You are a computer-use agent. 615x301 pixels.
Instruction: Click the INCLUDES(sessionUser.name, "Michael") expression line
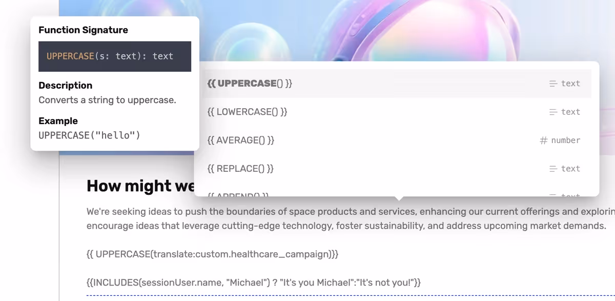(x=254, y=283)
